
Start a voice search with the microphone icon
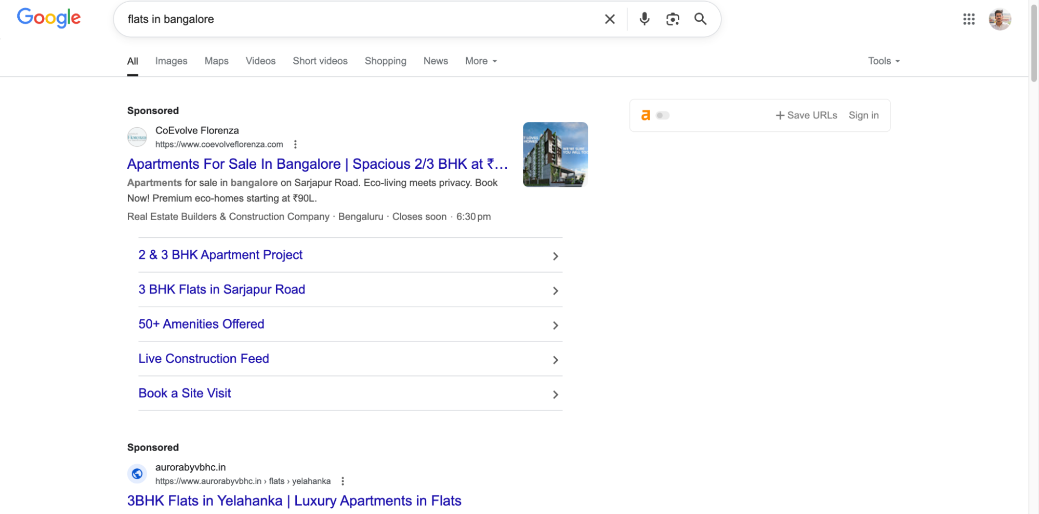(644, 19)
